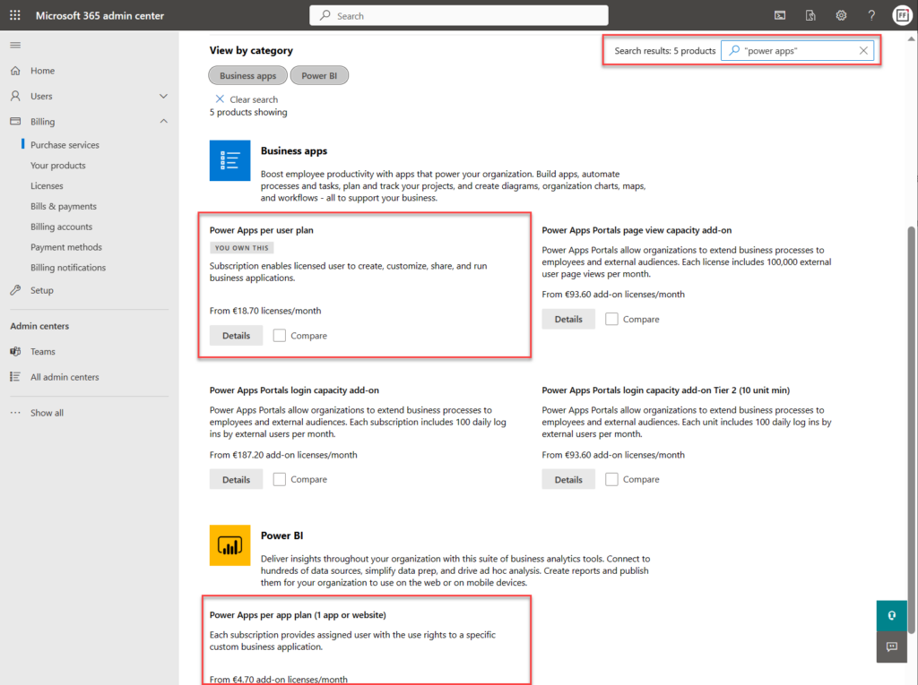Viewport: 918px width, 685px height.
Task: Open All admin centers link
Action: point(65,377)
